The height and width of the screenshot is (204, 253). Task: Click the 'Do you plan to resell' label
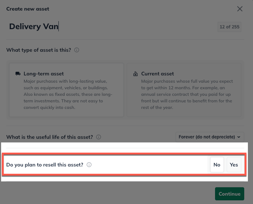(x=45, y=165)
